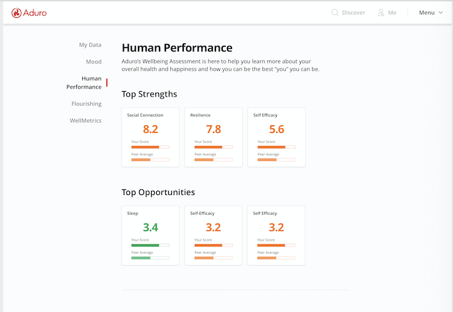Viewport: 453px width, 312px height.
Task: Click the Sleep Your Score green bar
Action: (x=150, y=245)
